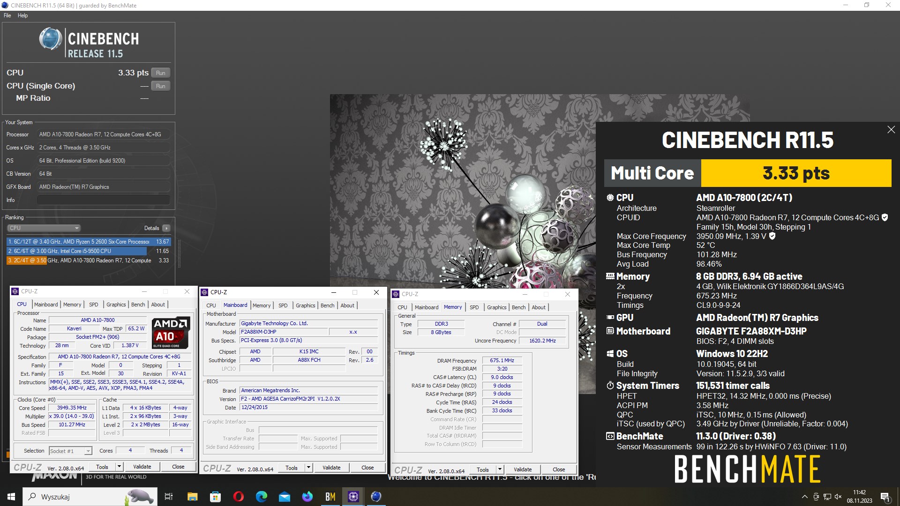Screen dimensions: 900x506
Task: Switch to Memory tab in left CPU-Z
Action: (72, 305)
